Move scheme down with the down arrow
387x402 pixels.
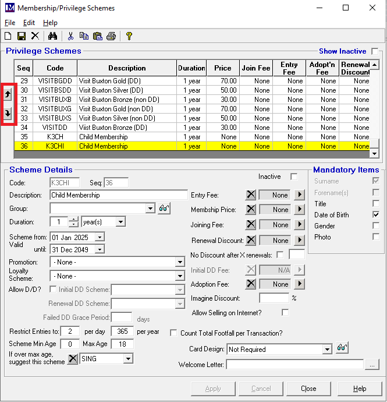(x=8, y=113)
